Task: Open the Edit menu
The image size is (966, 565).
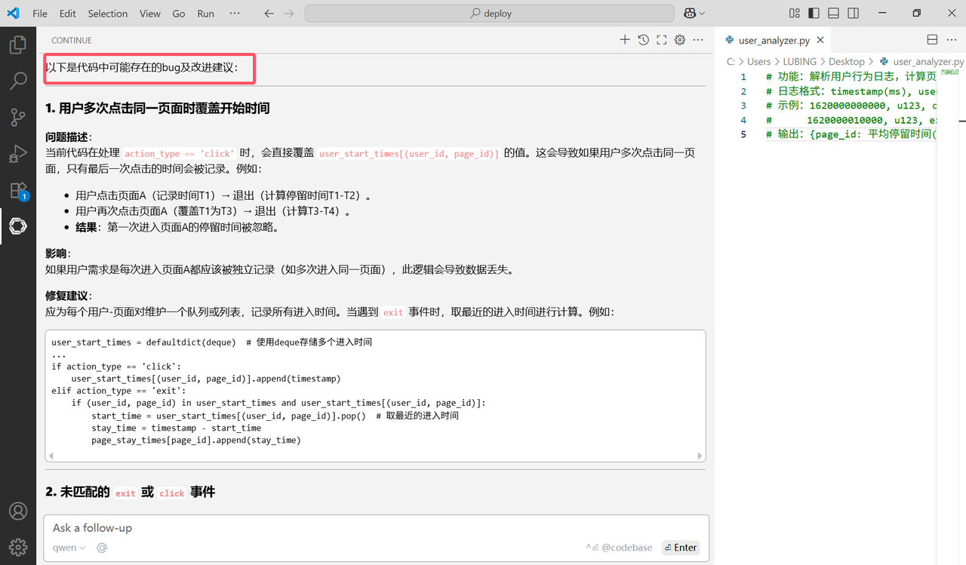Action: tap(68, 14)
